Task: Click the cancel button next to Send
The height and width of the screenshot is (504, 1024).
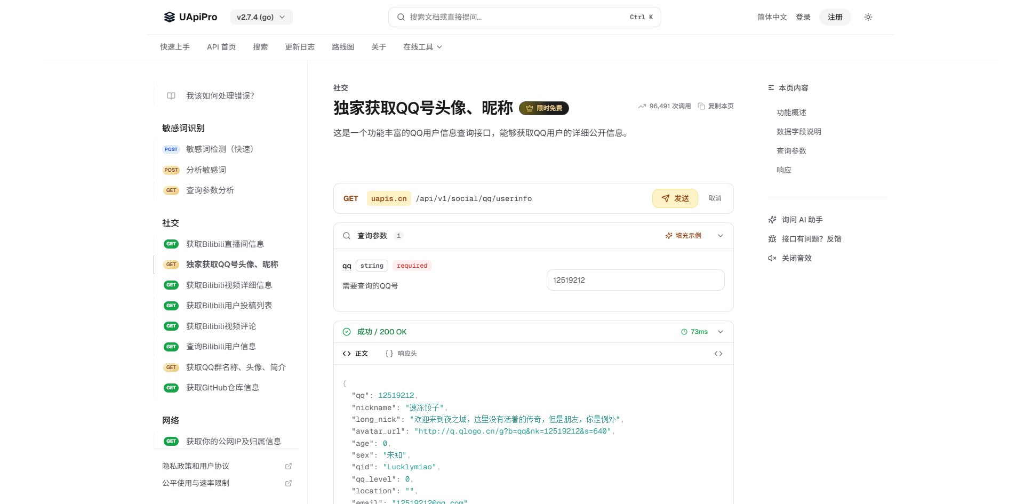Action: pos(715,198)
